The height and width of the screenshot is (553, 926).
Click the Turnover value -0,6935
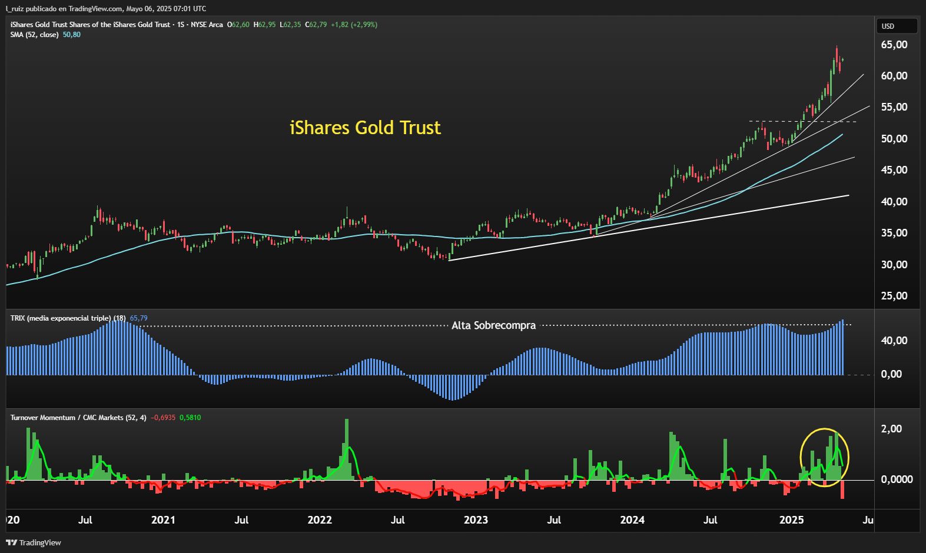pos(163,418)
